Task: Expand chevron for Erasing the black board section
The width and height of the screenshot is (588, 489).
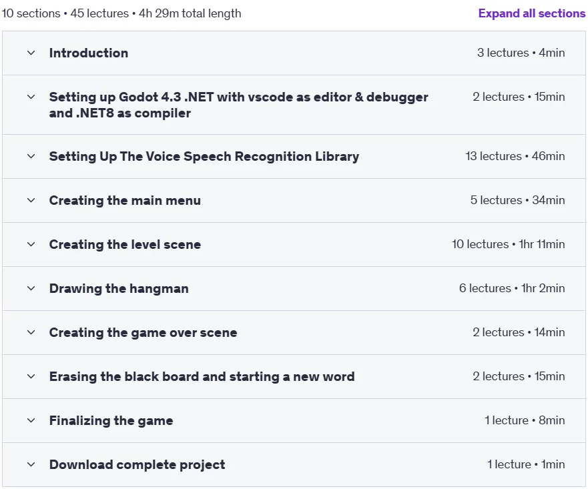Action: coord(31,376)
